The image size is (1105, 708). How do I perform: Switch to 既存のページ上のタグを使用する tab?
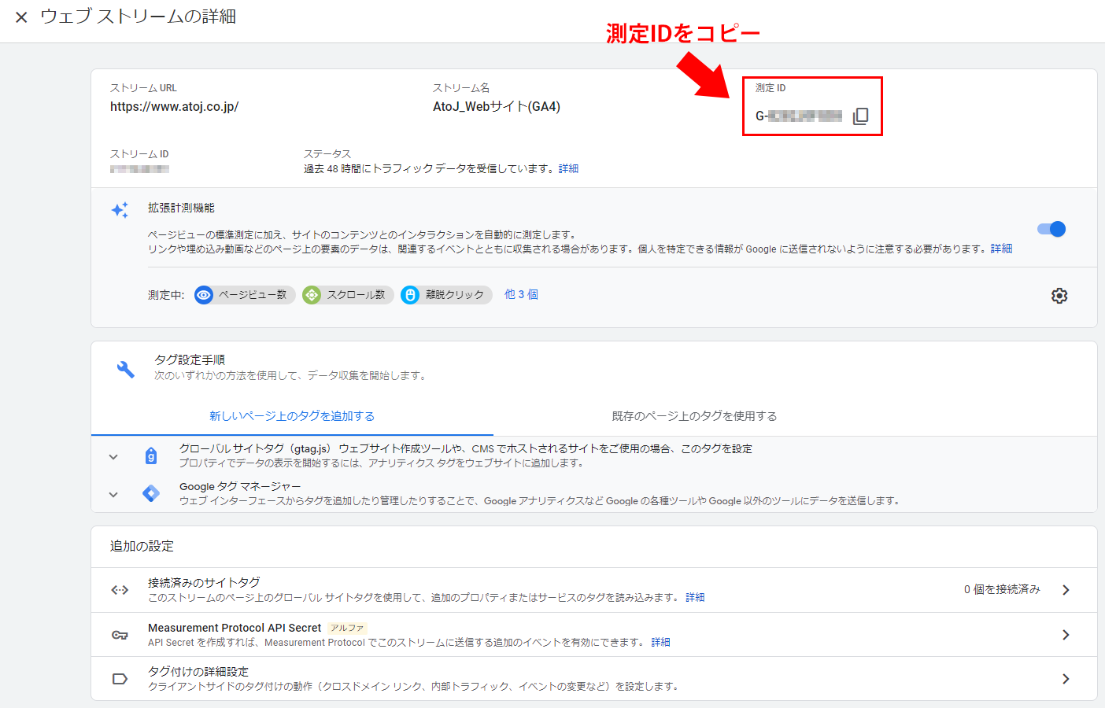click(694, 416)
